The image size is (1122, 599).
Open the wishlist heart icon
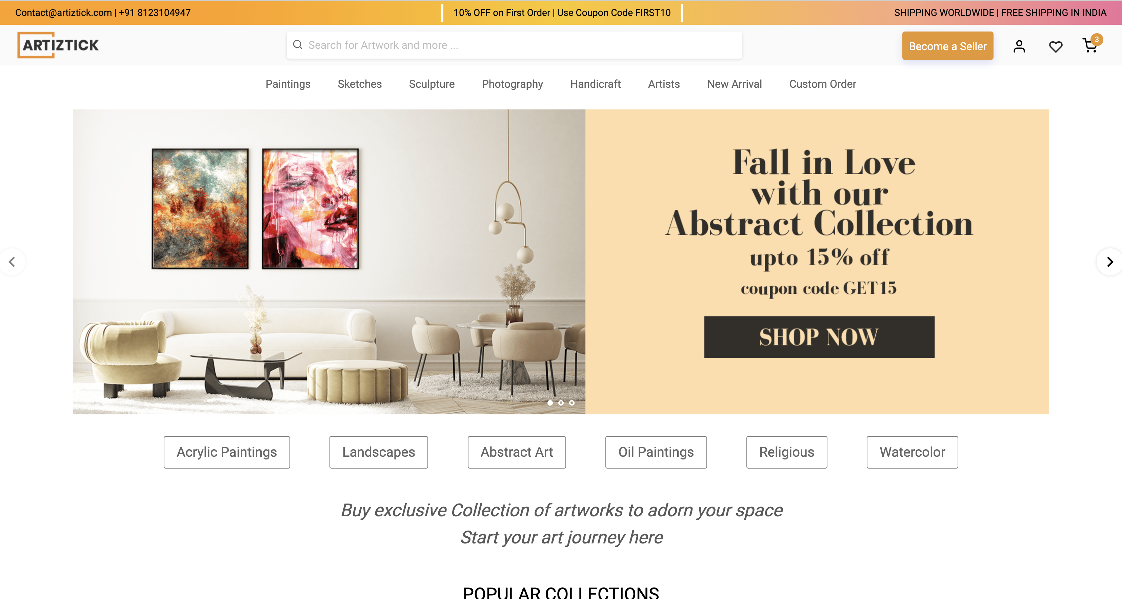(x=1055, y=46)
